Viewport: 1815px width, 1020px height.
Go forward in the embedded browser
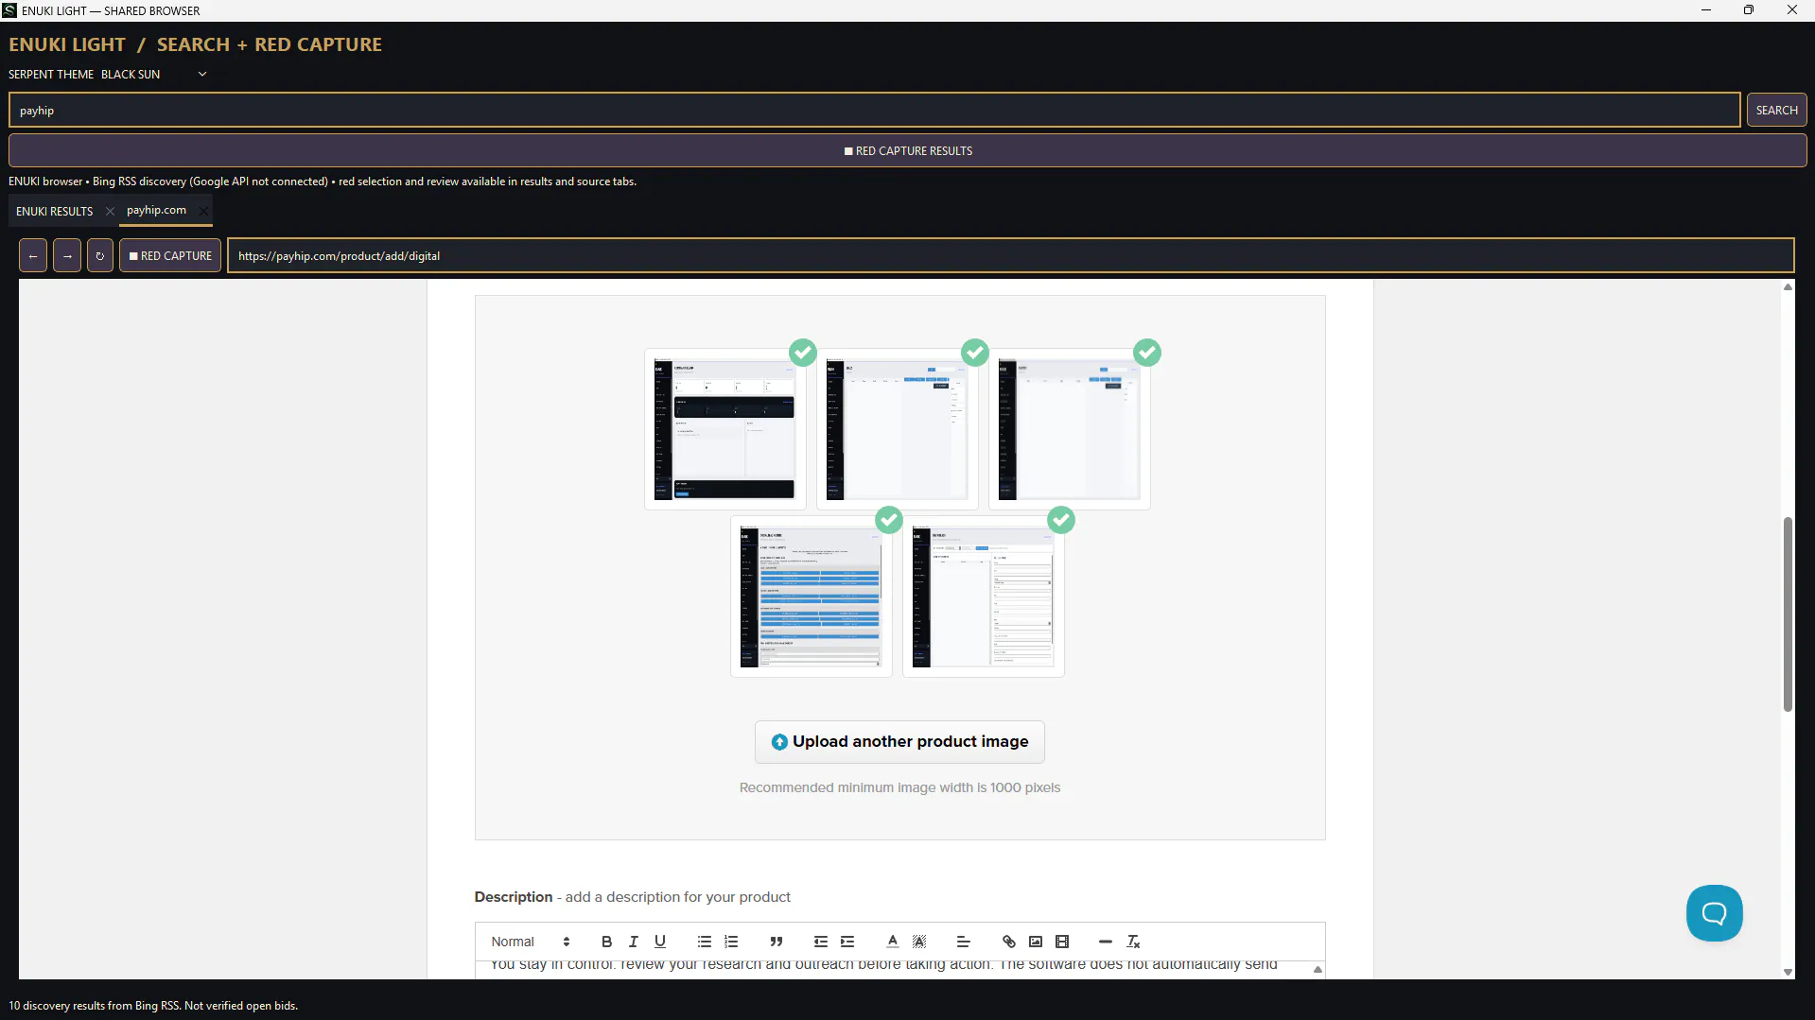(x=67, y=256)
